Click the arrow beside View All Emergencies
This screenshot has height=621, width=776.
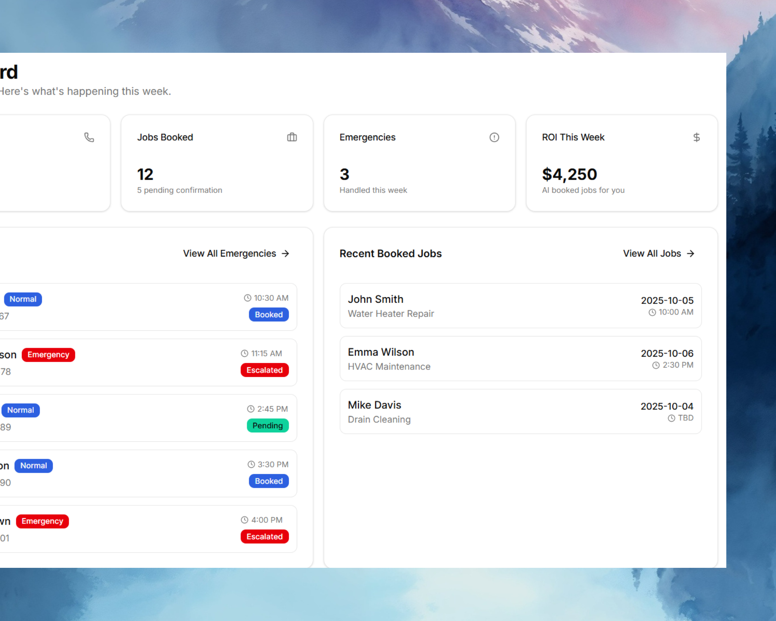pyautogui.click(x=286, y=253)
